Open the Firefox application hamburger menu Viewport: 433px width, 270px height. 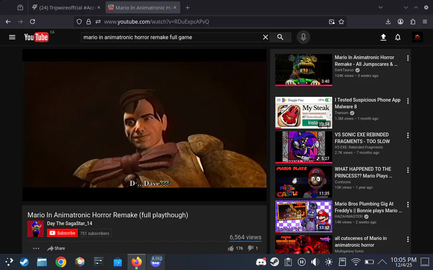click(425, 22)
